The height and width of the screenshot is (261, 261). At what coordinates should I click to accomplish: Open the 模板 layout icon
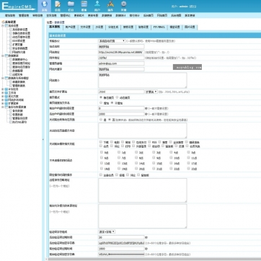84,4
